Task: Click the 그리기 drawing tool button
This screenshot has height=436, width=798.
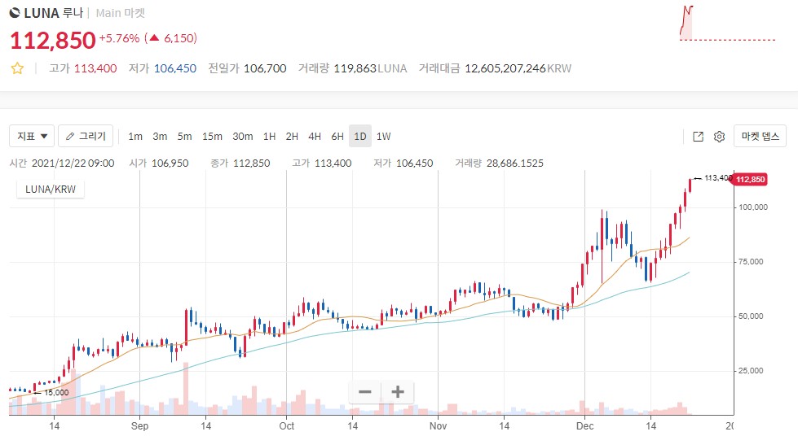Action: point(86,136)
